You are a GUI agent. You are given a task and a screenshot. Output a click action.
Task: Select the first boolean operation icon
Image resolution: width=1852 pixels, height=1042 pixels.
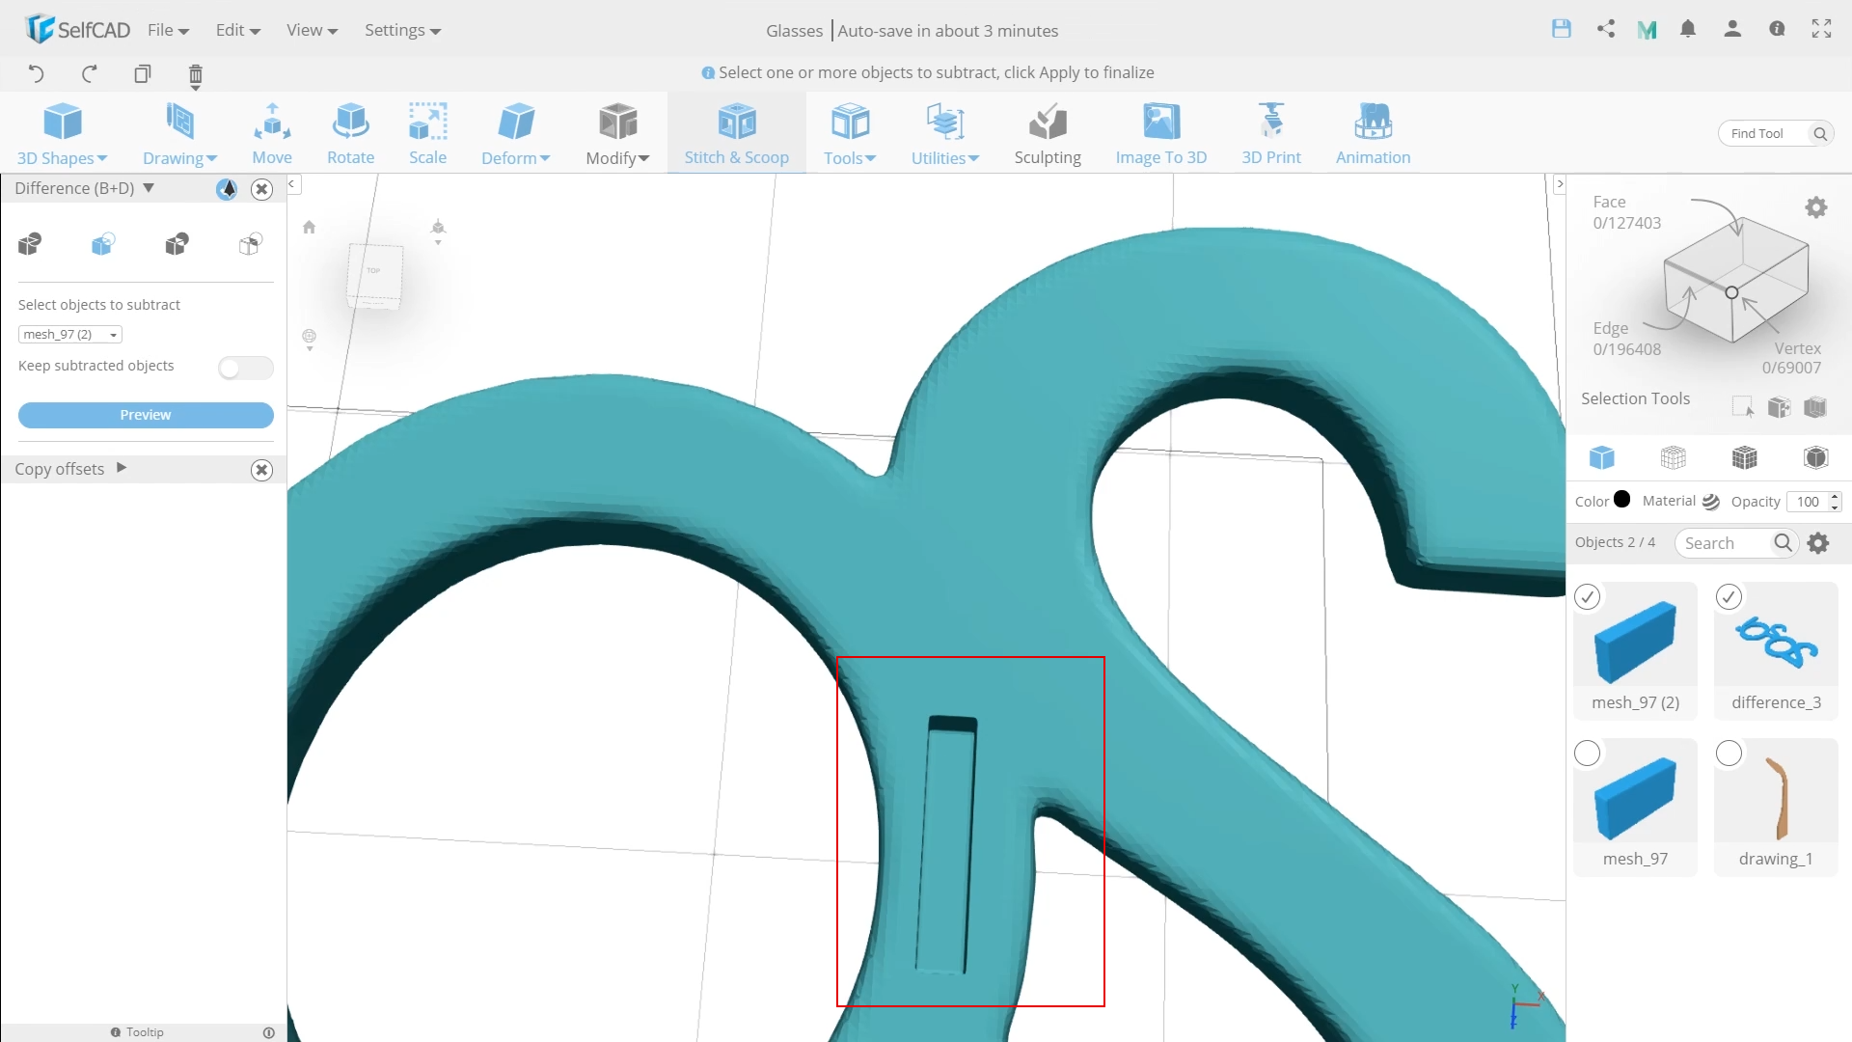[x=30, y=244]
